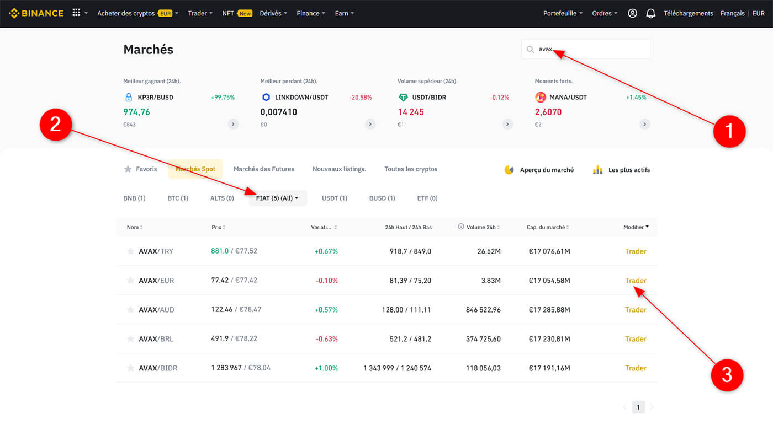The image size is (773, 430).
Task: Open the Toutes les cryptos tab
Action: [x=411, y=169]
